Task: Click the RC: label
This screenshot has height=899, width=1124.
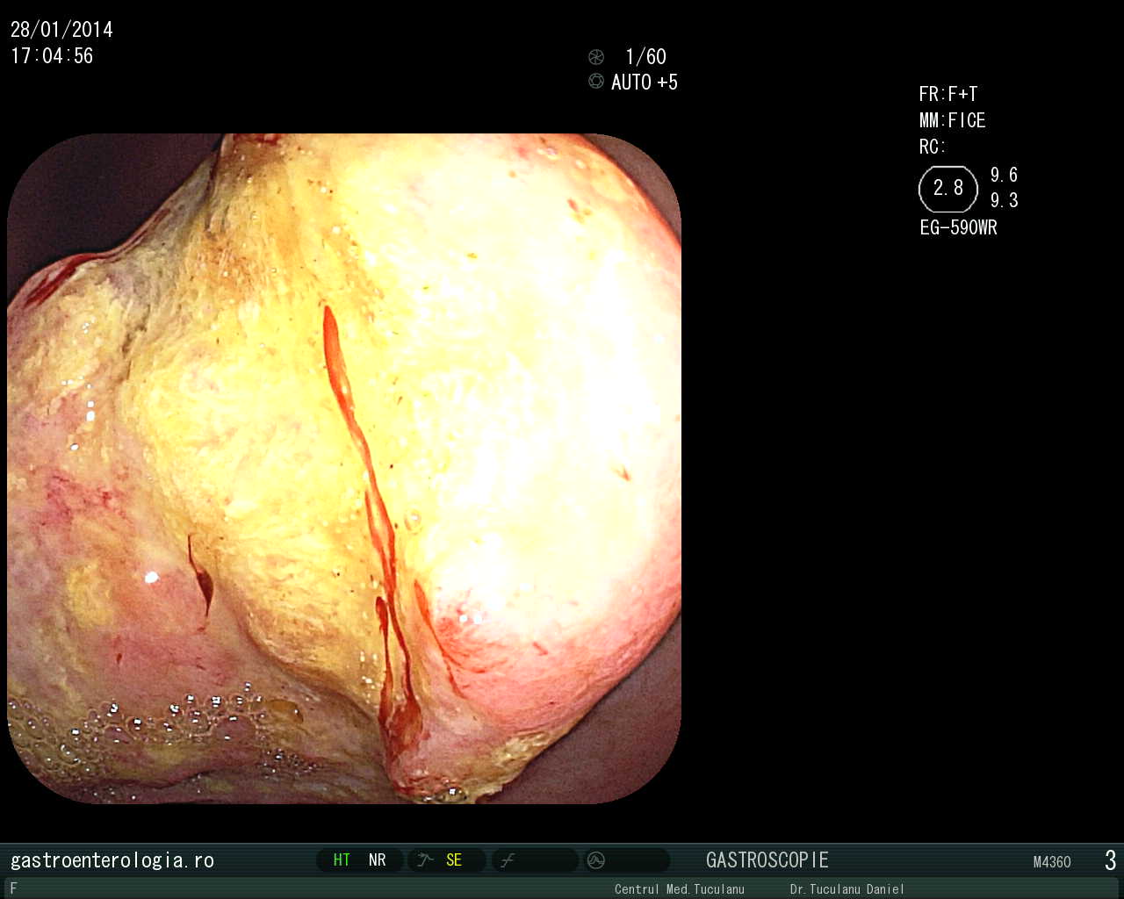Action: click(933, 147)
